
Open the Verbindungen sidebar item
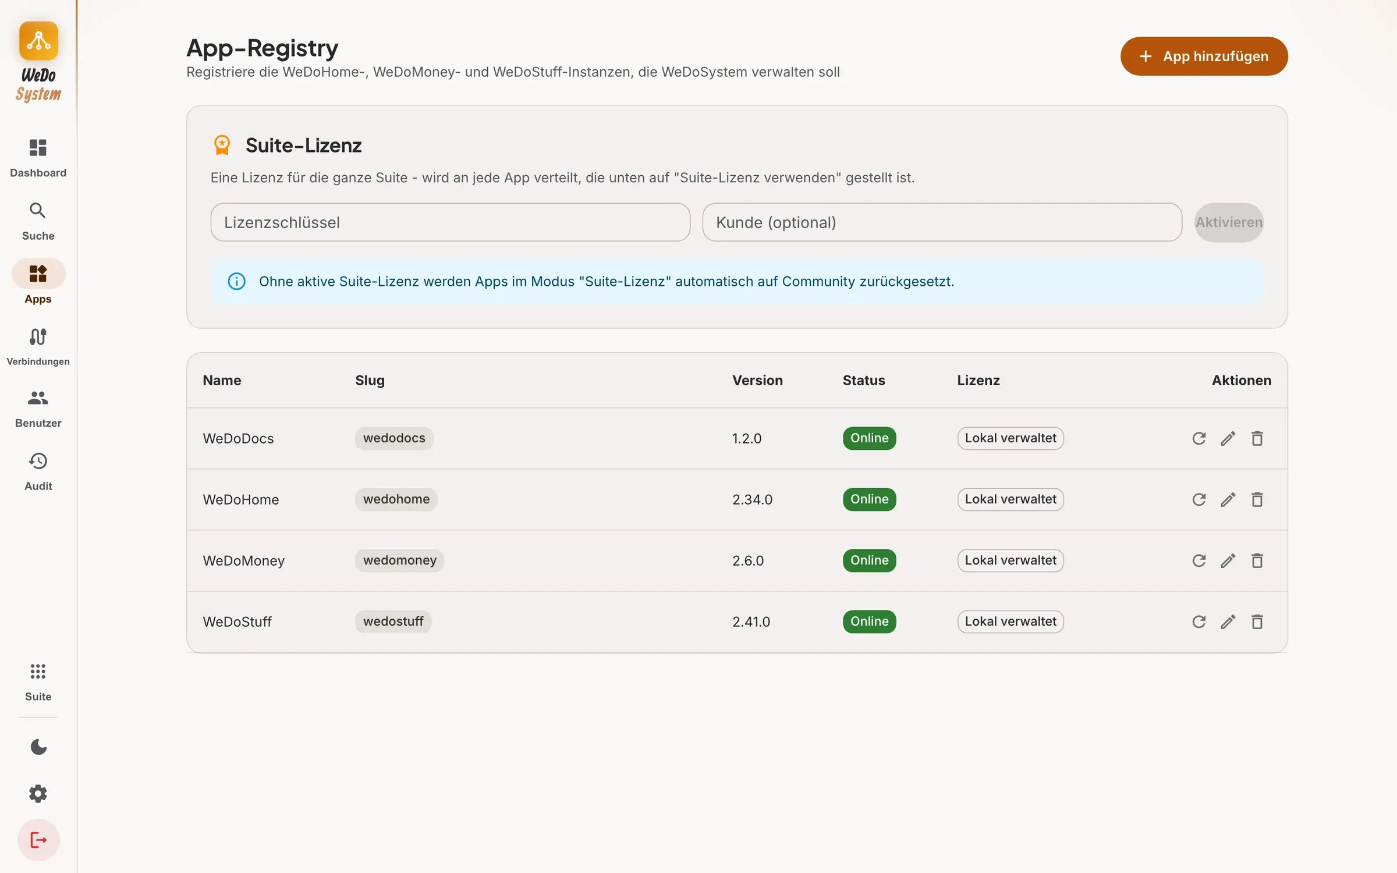38,347
